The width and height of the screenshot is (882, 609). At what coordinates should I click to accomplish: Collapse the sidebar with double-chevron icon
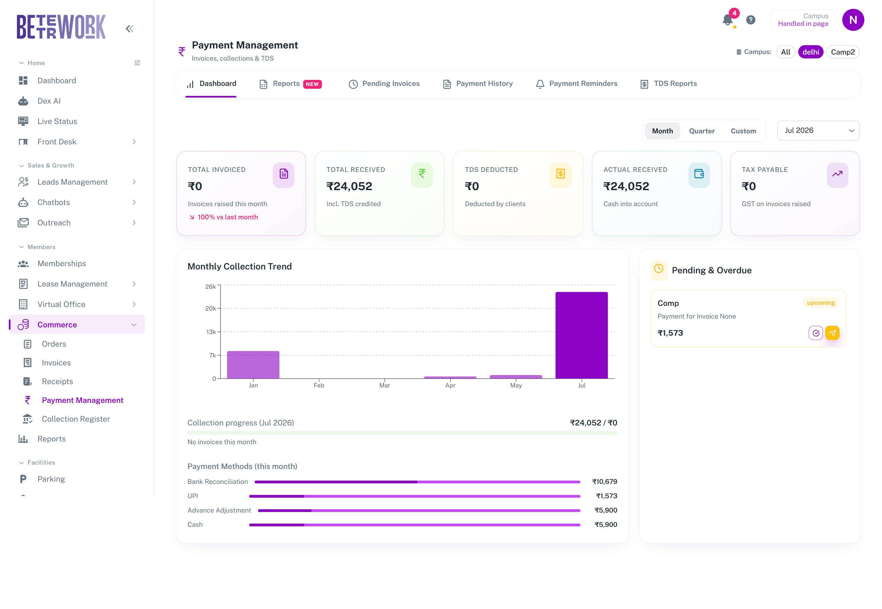click(x=129, y=29)
